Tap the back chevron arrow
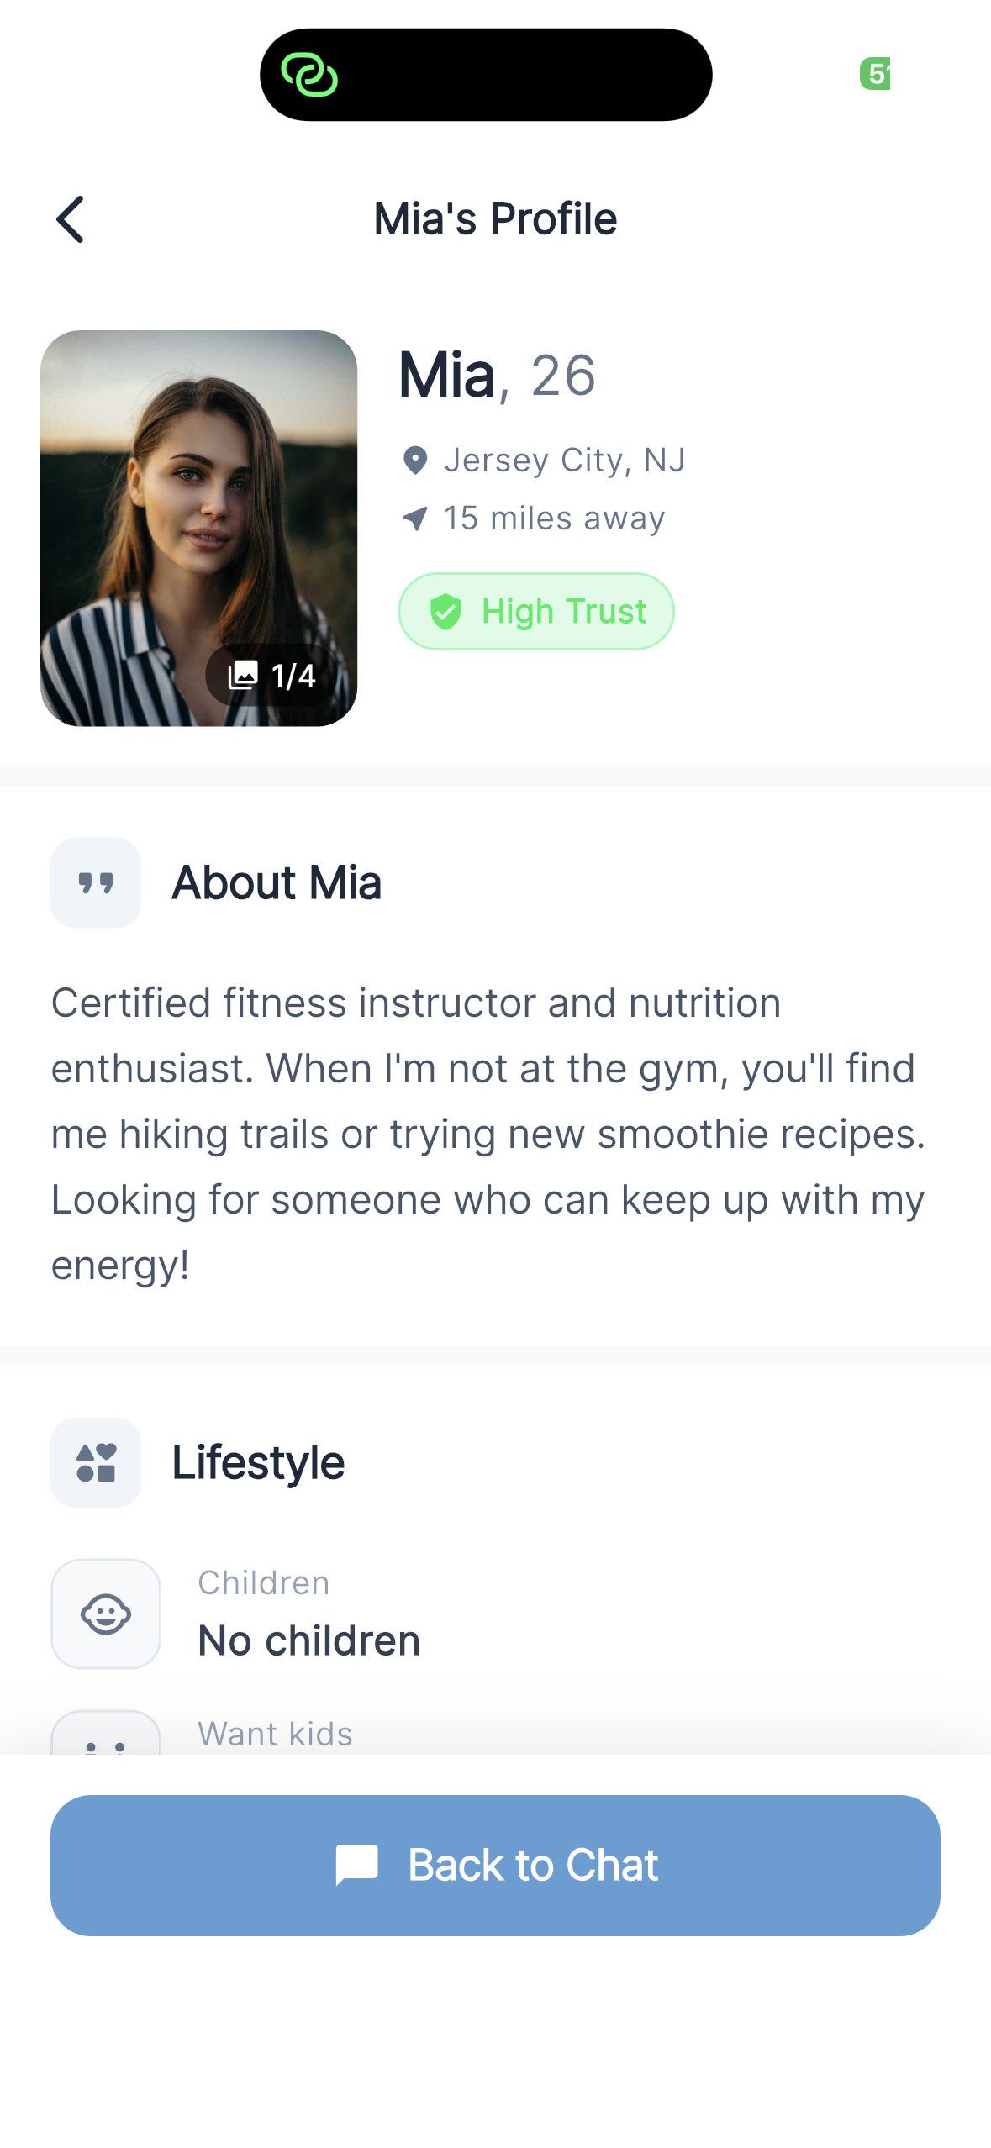 [x=71, y=219]
